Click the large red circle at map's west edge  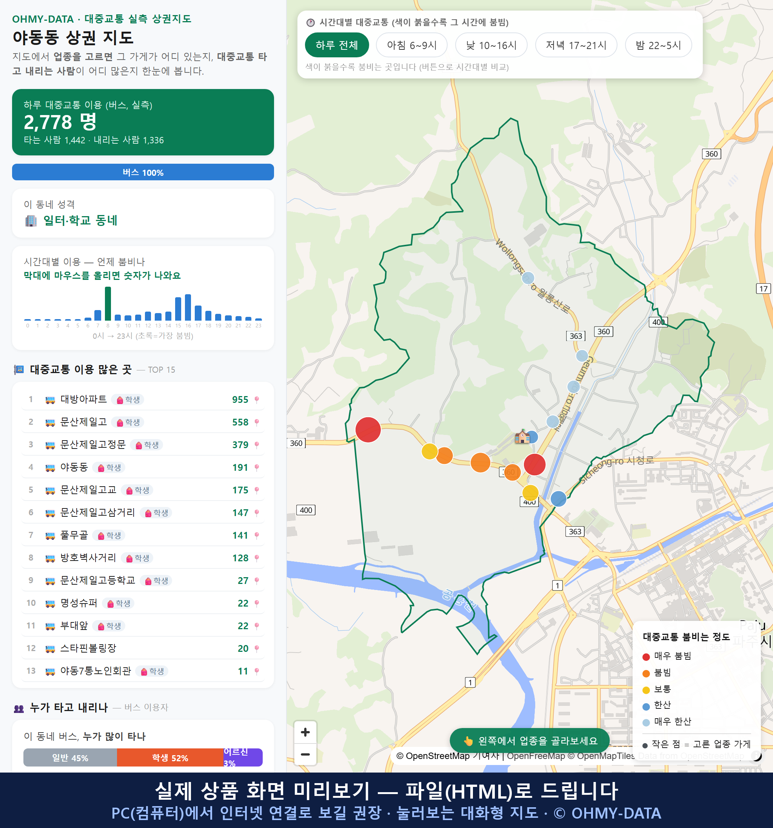[368, 429]
